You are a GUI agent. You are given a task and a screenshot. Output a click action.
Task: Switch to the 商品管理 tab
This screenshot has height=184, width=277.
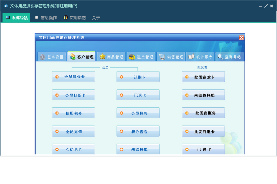click(x=111, y=57)
